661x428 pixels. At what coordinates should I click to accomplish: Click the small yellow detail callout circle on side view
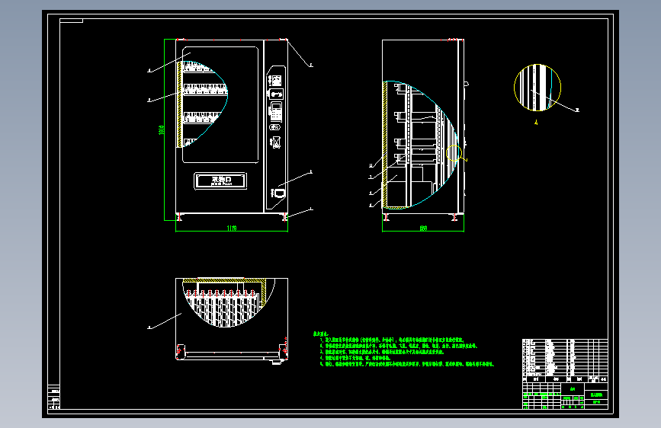pyautogui.click(x=454, y=153)
